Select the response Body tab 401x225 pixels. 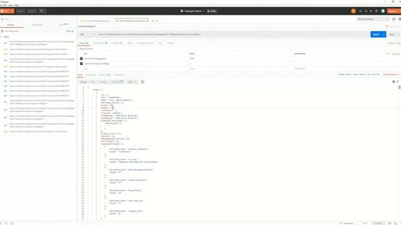(x=80, y=75)
